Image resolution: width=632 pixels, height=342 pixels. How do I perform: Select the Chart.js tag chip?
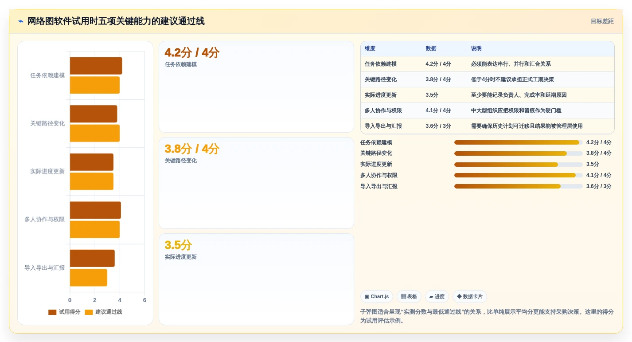pos(377,296)
